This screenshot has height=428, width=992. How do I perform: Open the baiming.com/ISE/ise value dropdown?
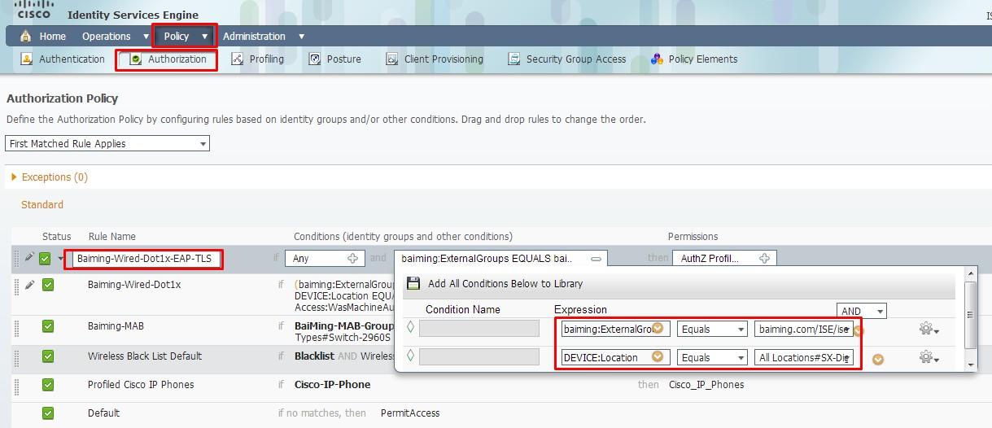point(804,330)
